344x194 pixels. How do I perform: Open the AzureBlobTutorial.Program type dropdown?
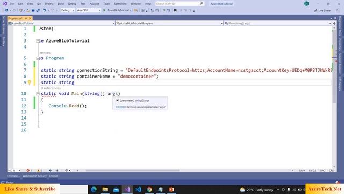pos(169,23)
